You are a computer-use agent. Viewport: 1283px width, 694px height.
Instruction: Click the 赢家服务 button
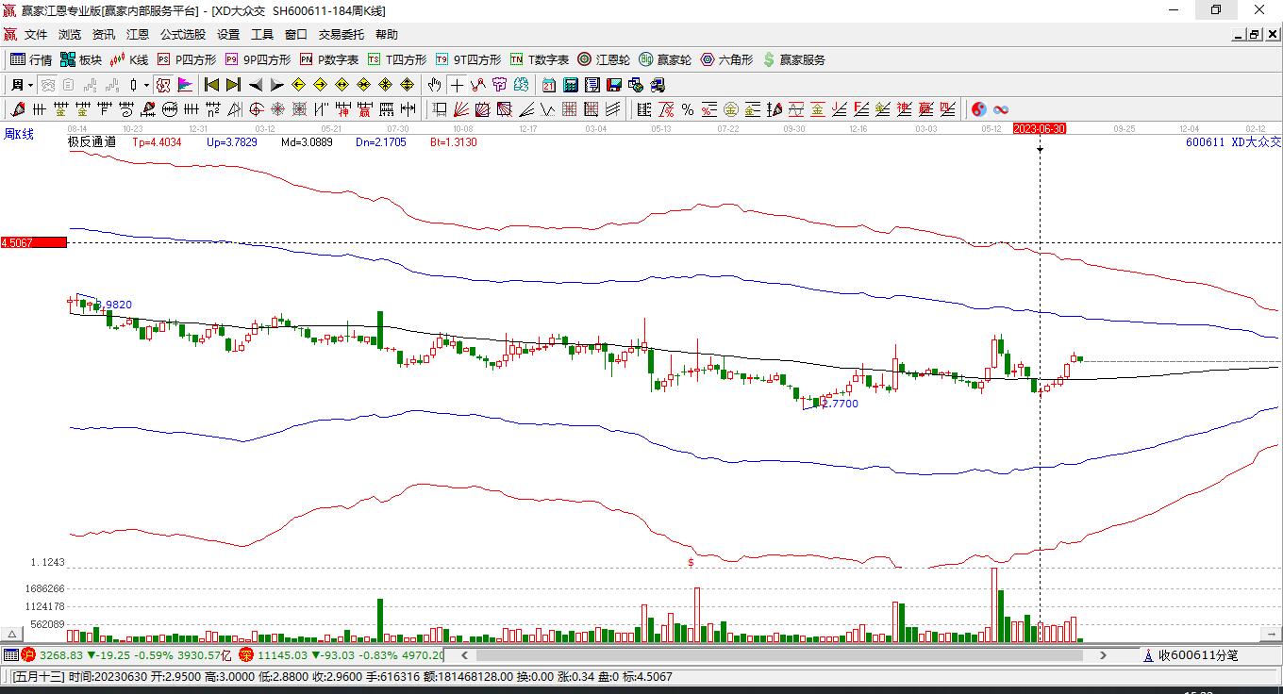pyautogui.click(x=793, y=59)
